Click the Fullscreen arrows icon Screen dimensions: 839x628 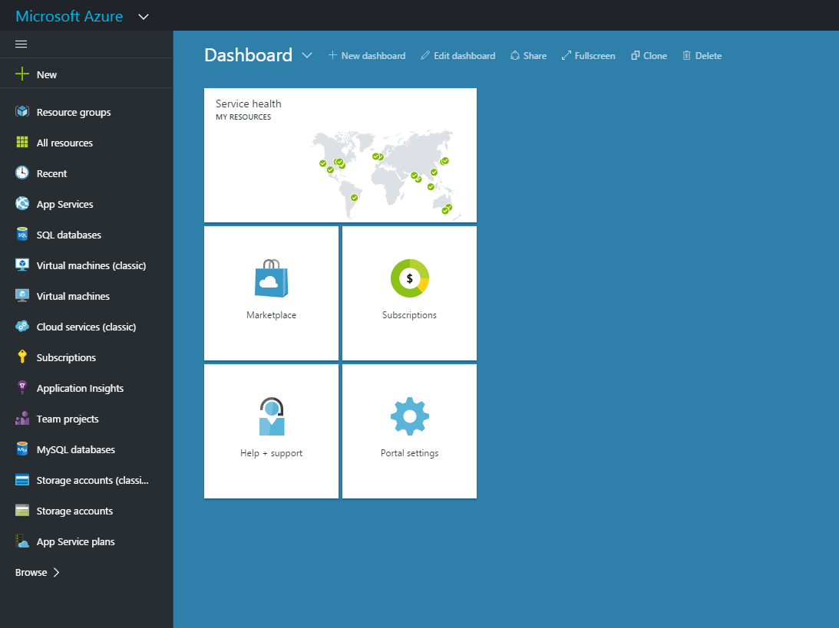point(566,55)
